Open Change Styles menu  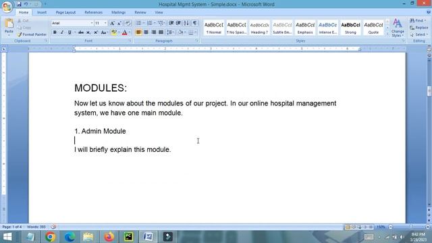398,28
